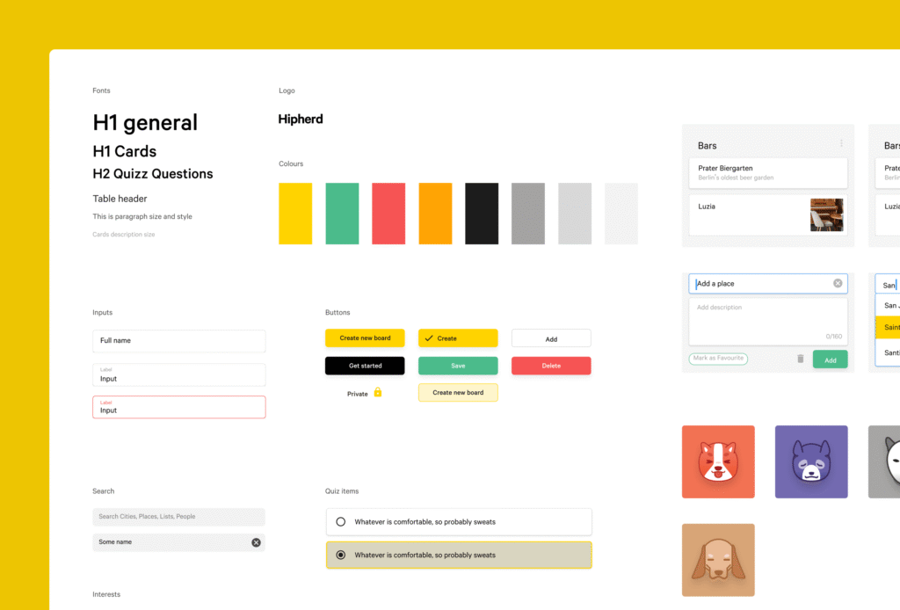The width and height of the screenshot is (900, 610).
Task: Clear the Add a place input
Action: point(838,283)
